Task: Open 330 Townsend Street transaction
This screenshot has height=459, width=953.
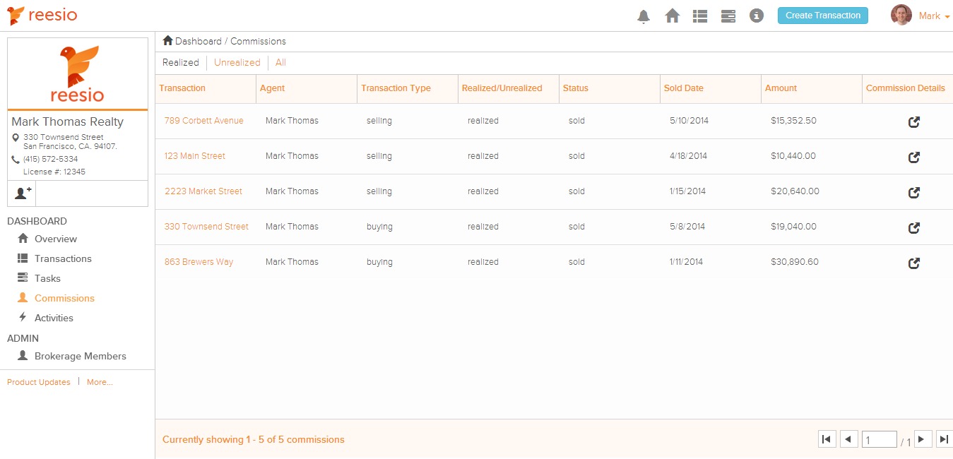Action: (x=206, y=227)
